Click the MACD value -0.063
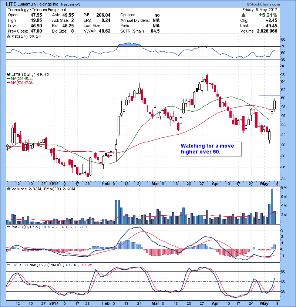The image size is (296, 307). [48, 227]
